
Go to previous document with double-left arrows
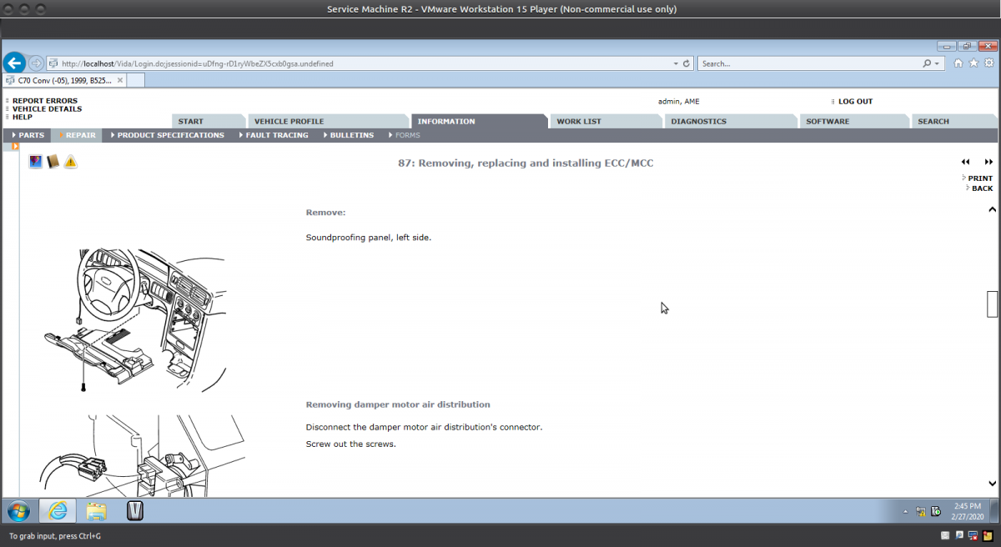(x=965, y=162)
